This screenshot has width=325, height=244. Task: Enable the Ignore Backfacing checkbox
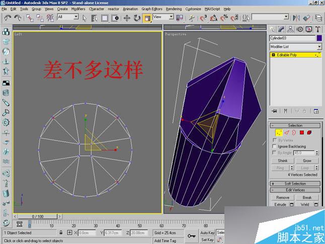(274, 146)
